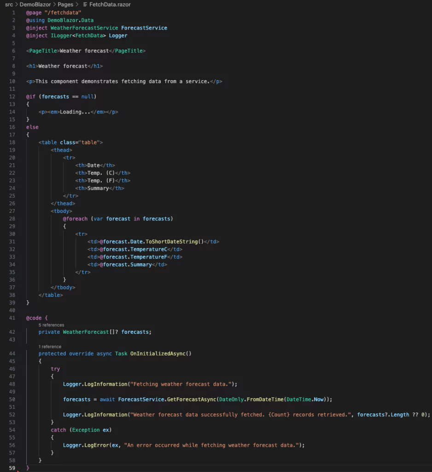Click the opening h1 tag on line 8

click(32, 66)
